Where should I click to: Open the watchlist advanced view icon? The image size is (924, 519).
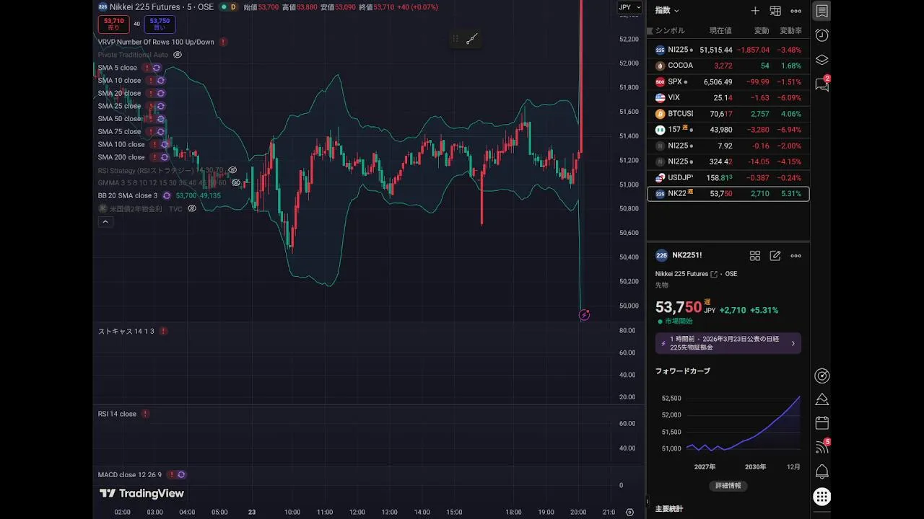(x=775, y=11)
